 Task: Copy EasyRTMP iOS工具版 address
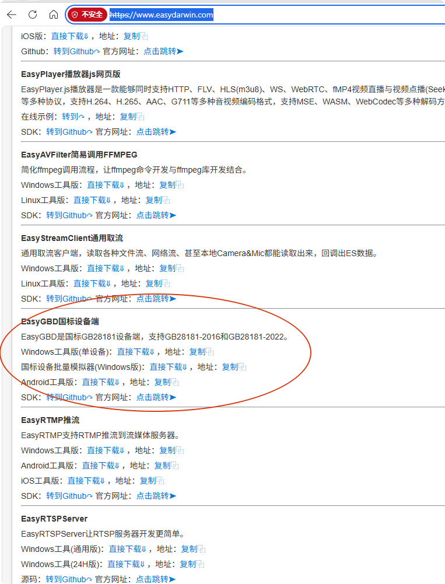click(x=152, y=481)
